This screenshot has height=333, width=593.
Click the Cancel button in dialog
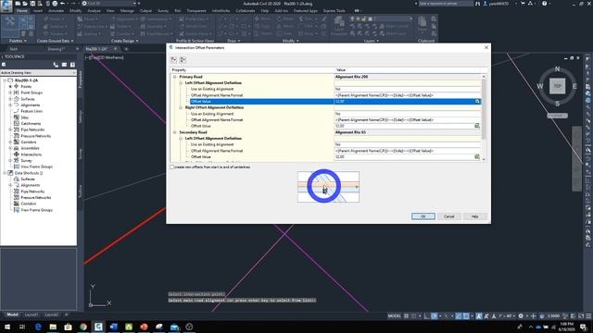pyautogui.click(x=448, y=216)
